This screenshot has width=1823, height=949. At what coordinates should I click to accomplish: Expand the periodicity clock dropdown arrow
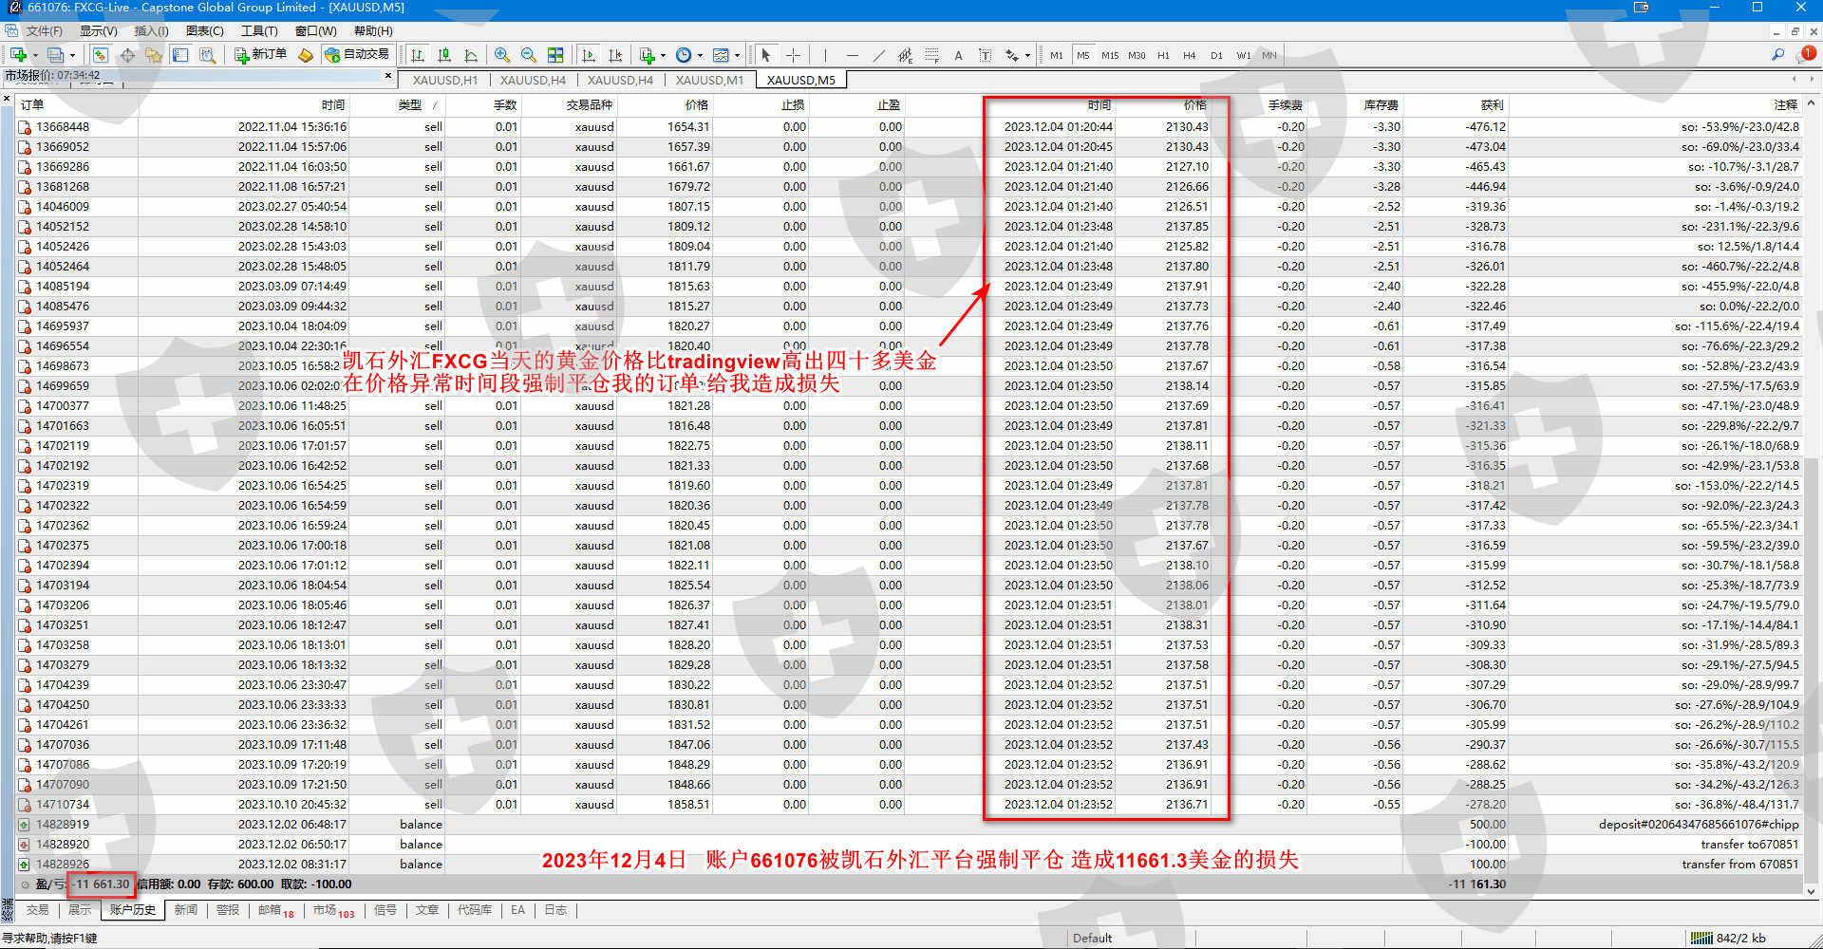coord(700,55)
